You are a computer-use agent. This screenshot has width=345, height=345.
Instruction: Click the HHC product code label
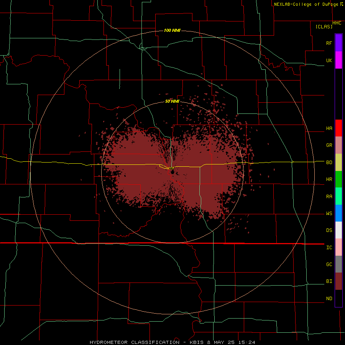[337, 23]
